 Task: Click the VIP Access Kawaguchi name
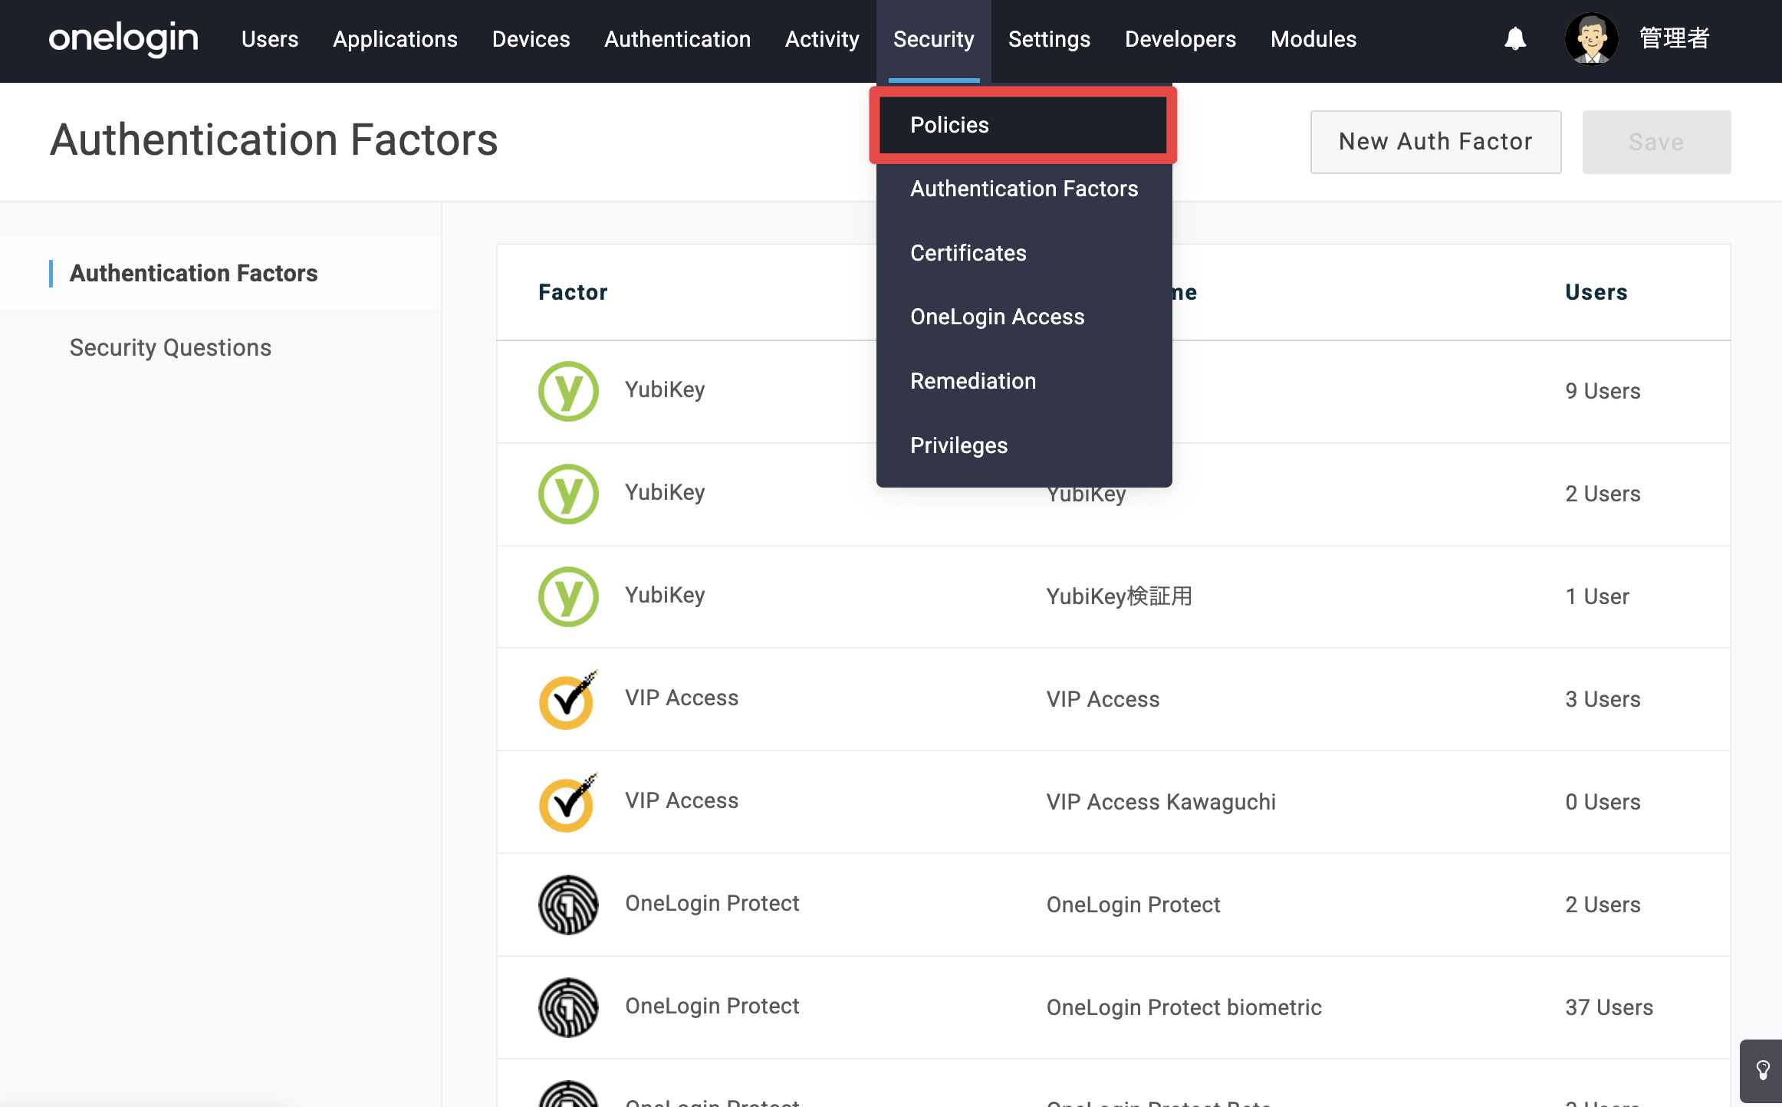1161,802
